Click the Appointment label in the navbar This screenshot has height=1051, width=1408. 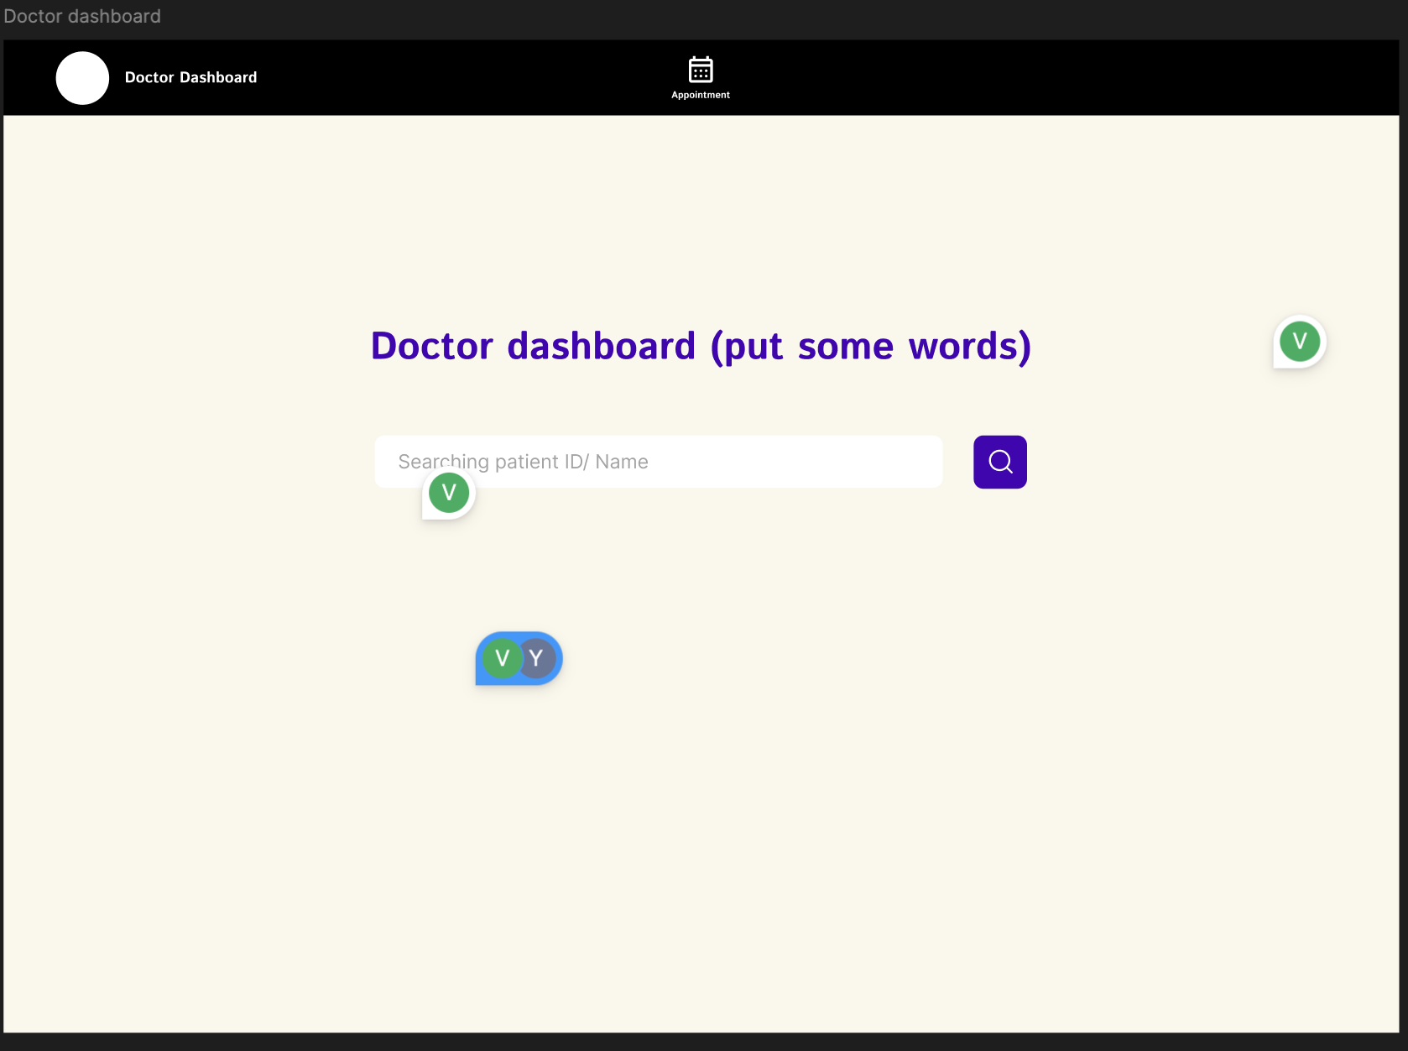[701, 95]
